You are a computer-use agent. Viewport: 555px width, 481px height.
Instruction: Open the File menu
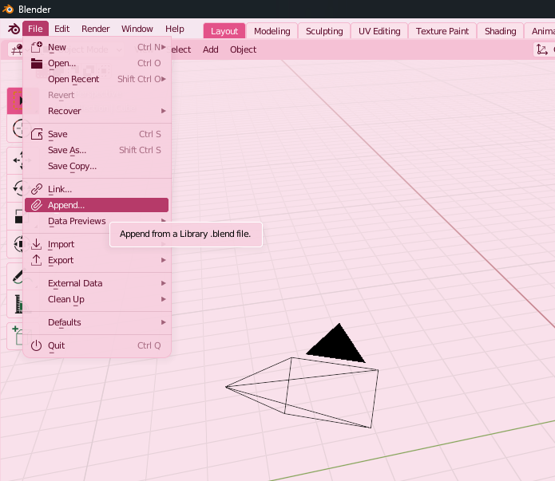click(35, 29)
